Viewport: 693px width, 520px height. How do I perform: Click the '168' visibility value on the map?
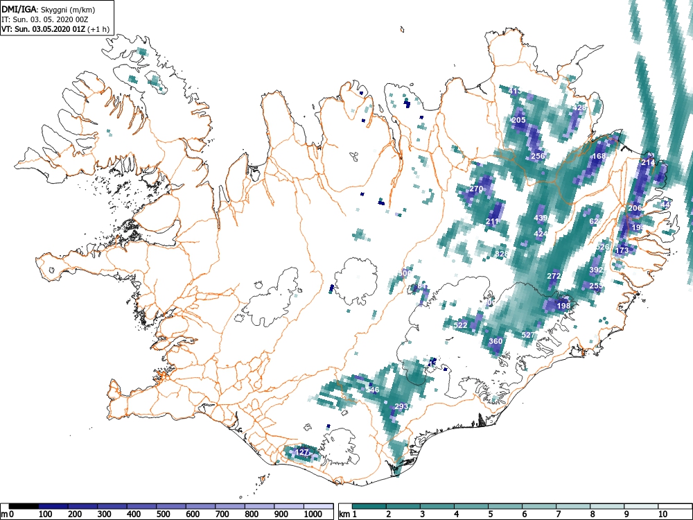click(599, 156)
